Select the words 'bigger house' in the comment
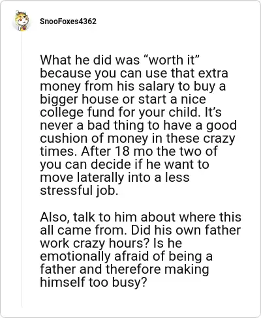 click(79, 100)
